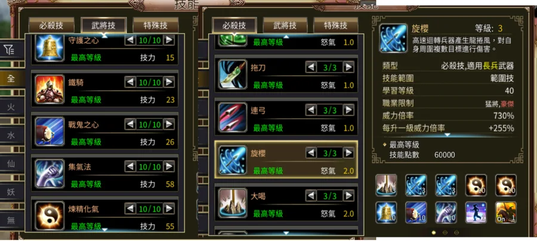
Task: Select the 守護之心 golden bell icon
Action: 50,48
